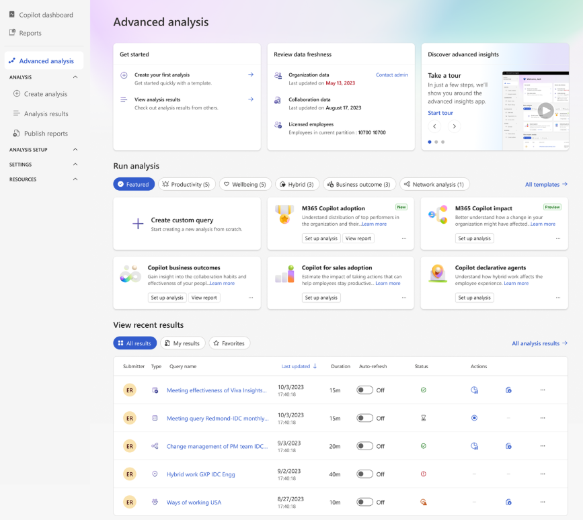Open Ways of working USA query
Image resolution: width=583 pixels, height=520 pixels.
tap(194, 502)
